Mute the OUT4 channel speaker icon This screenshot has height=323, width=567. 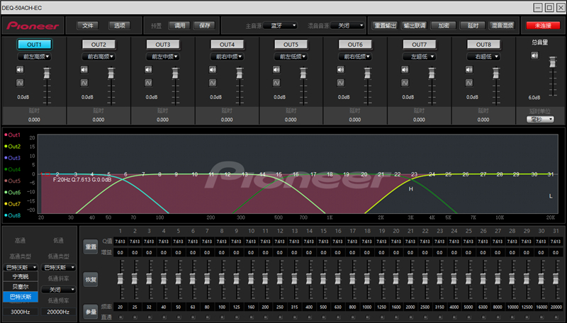(x=213, y=69)
